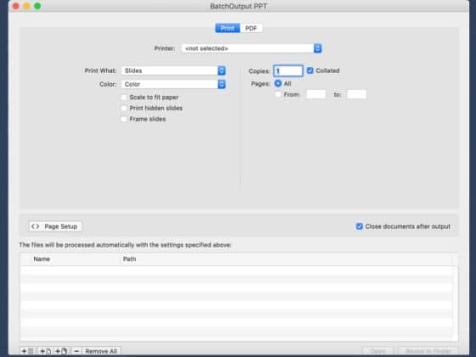Click the minus remove button
This screenshot has width=476, height=357.
coord(76,351)
